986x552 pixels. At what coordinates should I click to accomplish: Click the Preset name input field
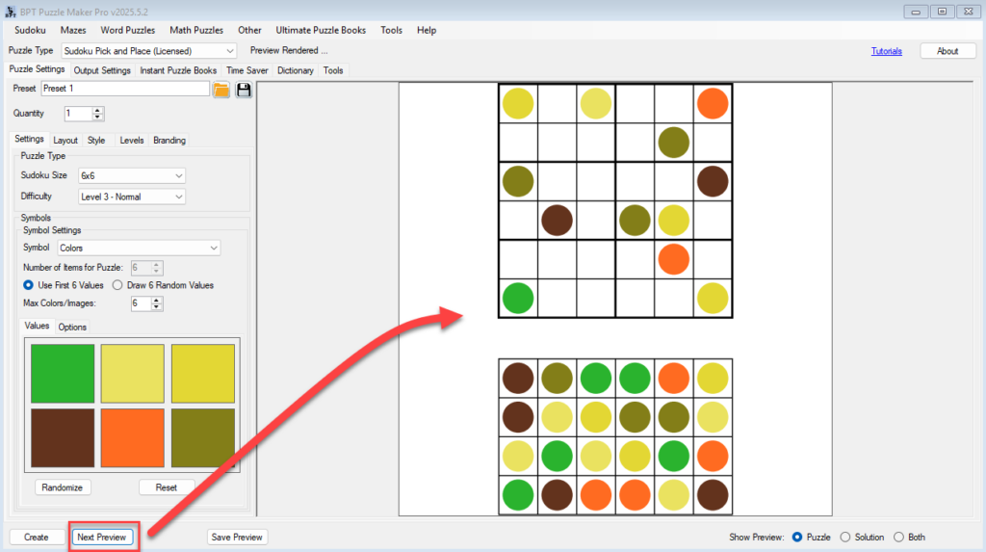[x=125, y=89]
